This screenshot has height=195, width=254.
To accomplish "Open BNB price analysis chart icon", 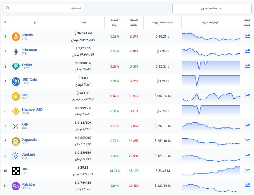I will [x=247, y=96].
